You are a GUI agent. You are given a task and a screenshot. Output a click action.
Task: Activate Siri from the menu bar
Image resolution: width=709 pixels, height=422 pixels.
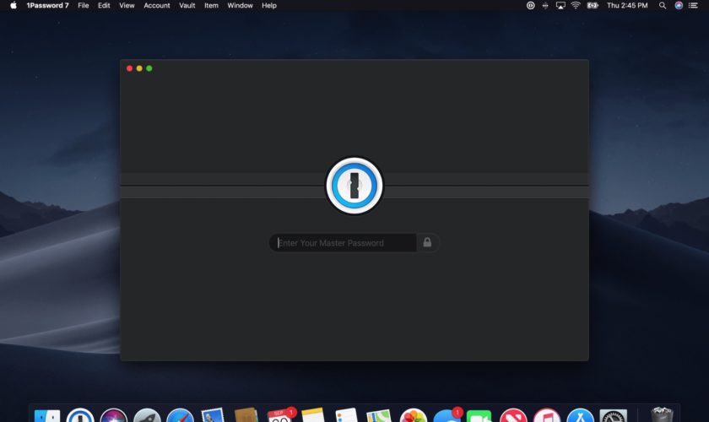[679, 5]
